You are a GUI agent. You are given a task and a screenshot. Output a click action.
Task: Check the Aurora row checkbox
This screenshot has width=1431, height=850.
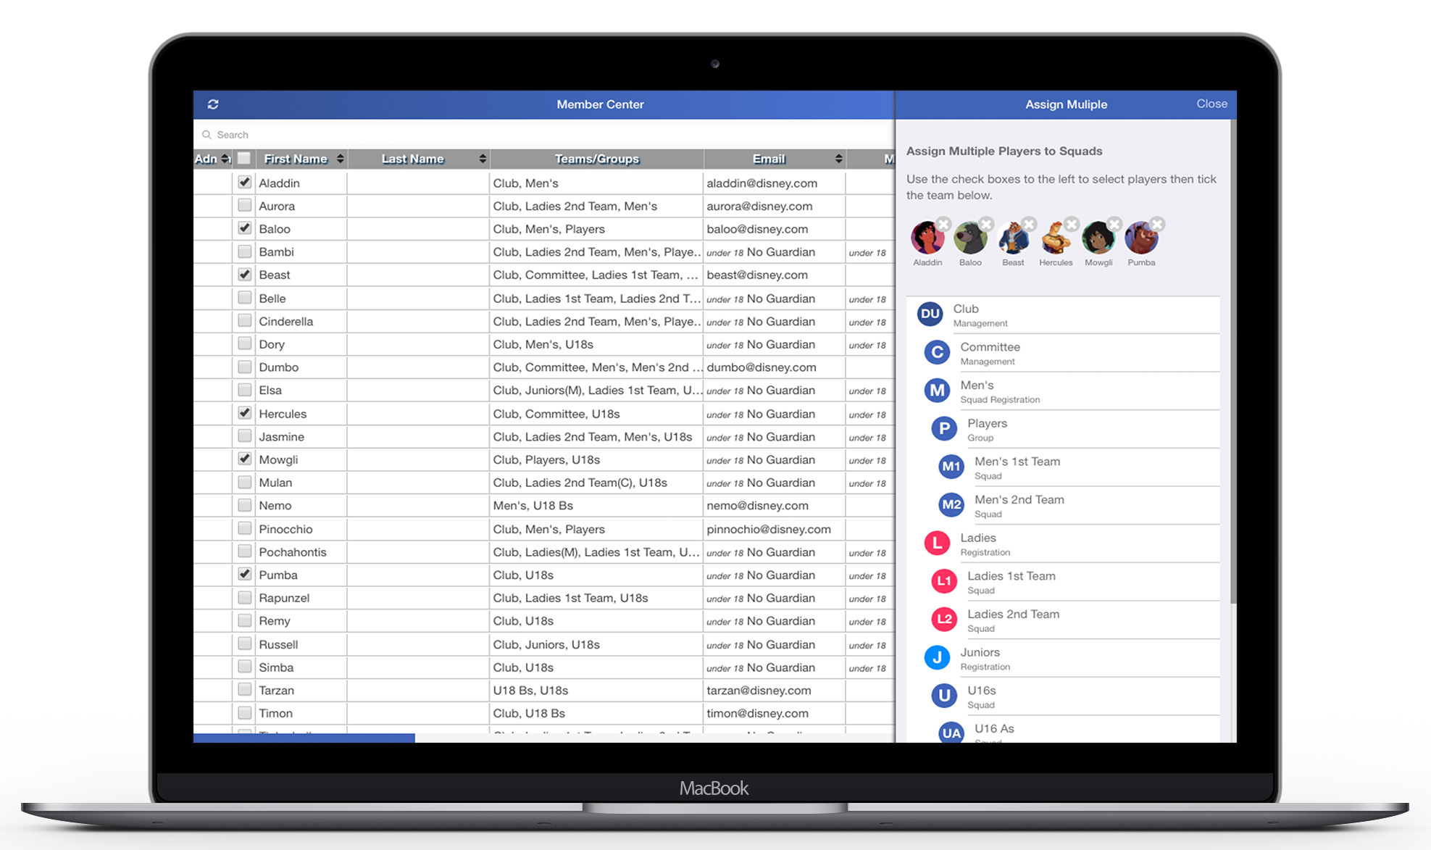(x=245, y=206)
